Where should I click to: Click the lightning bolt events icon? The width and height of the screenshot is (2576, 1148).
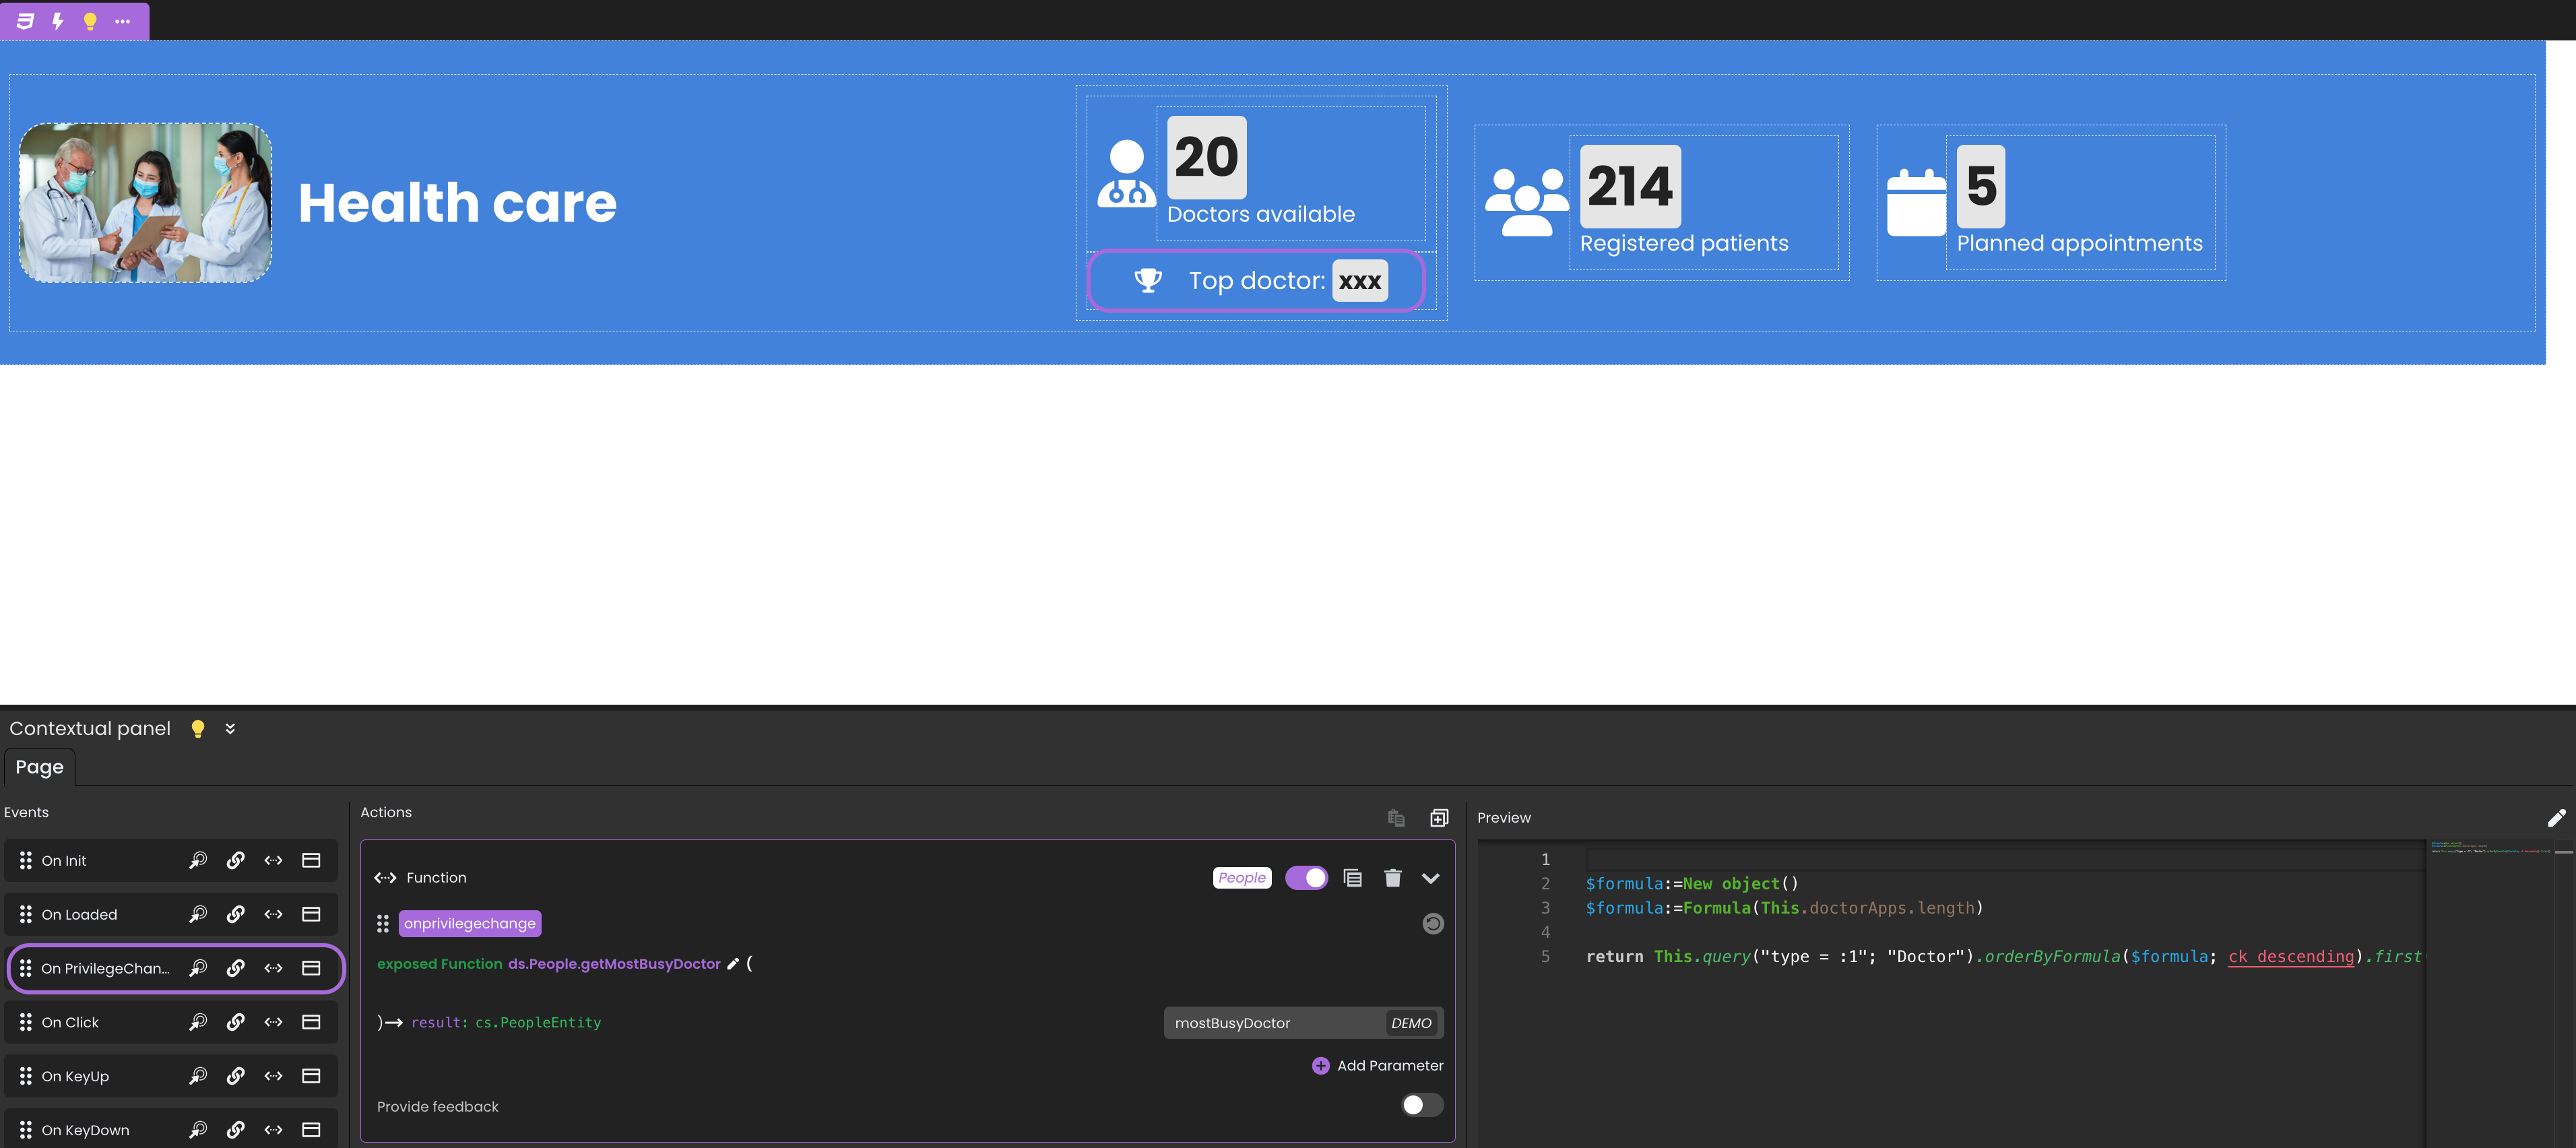pyautogui.click(x=58, y=21)
